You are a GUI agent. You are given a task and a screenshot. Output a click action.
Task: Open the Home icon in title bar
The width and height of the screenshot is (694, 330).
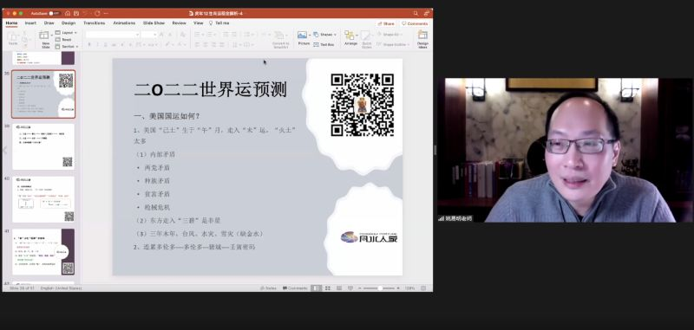click(x=68, y=13)
